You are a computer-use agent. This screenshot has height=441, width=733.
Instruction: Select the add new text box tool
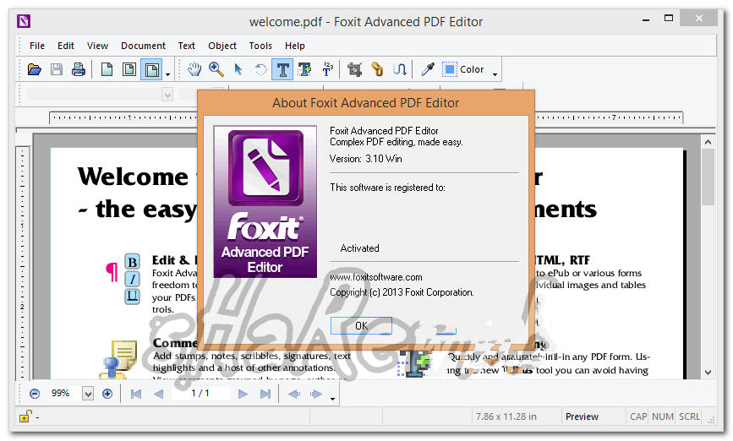tap(305, 69)
